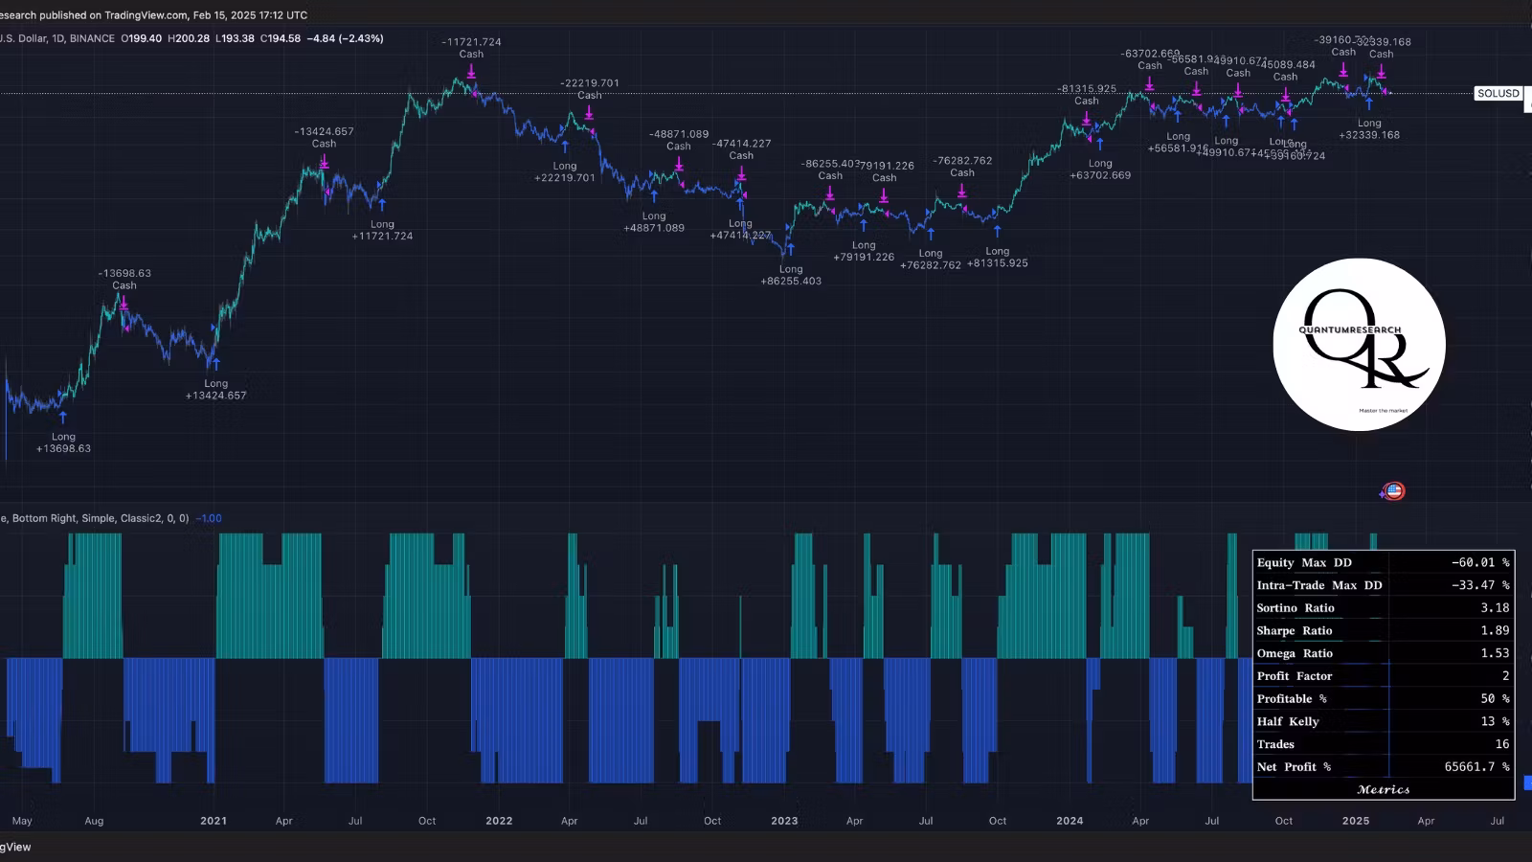This screenshot has height=862, width=1532.
Task: Select the Cash marker labeled -22219.701
Action: (589, 113)
